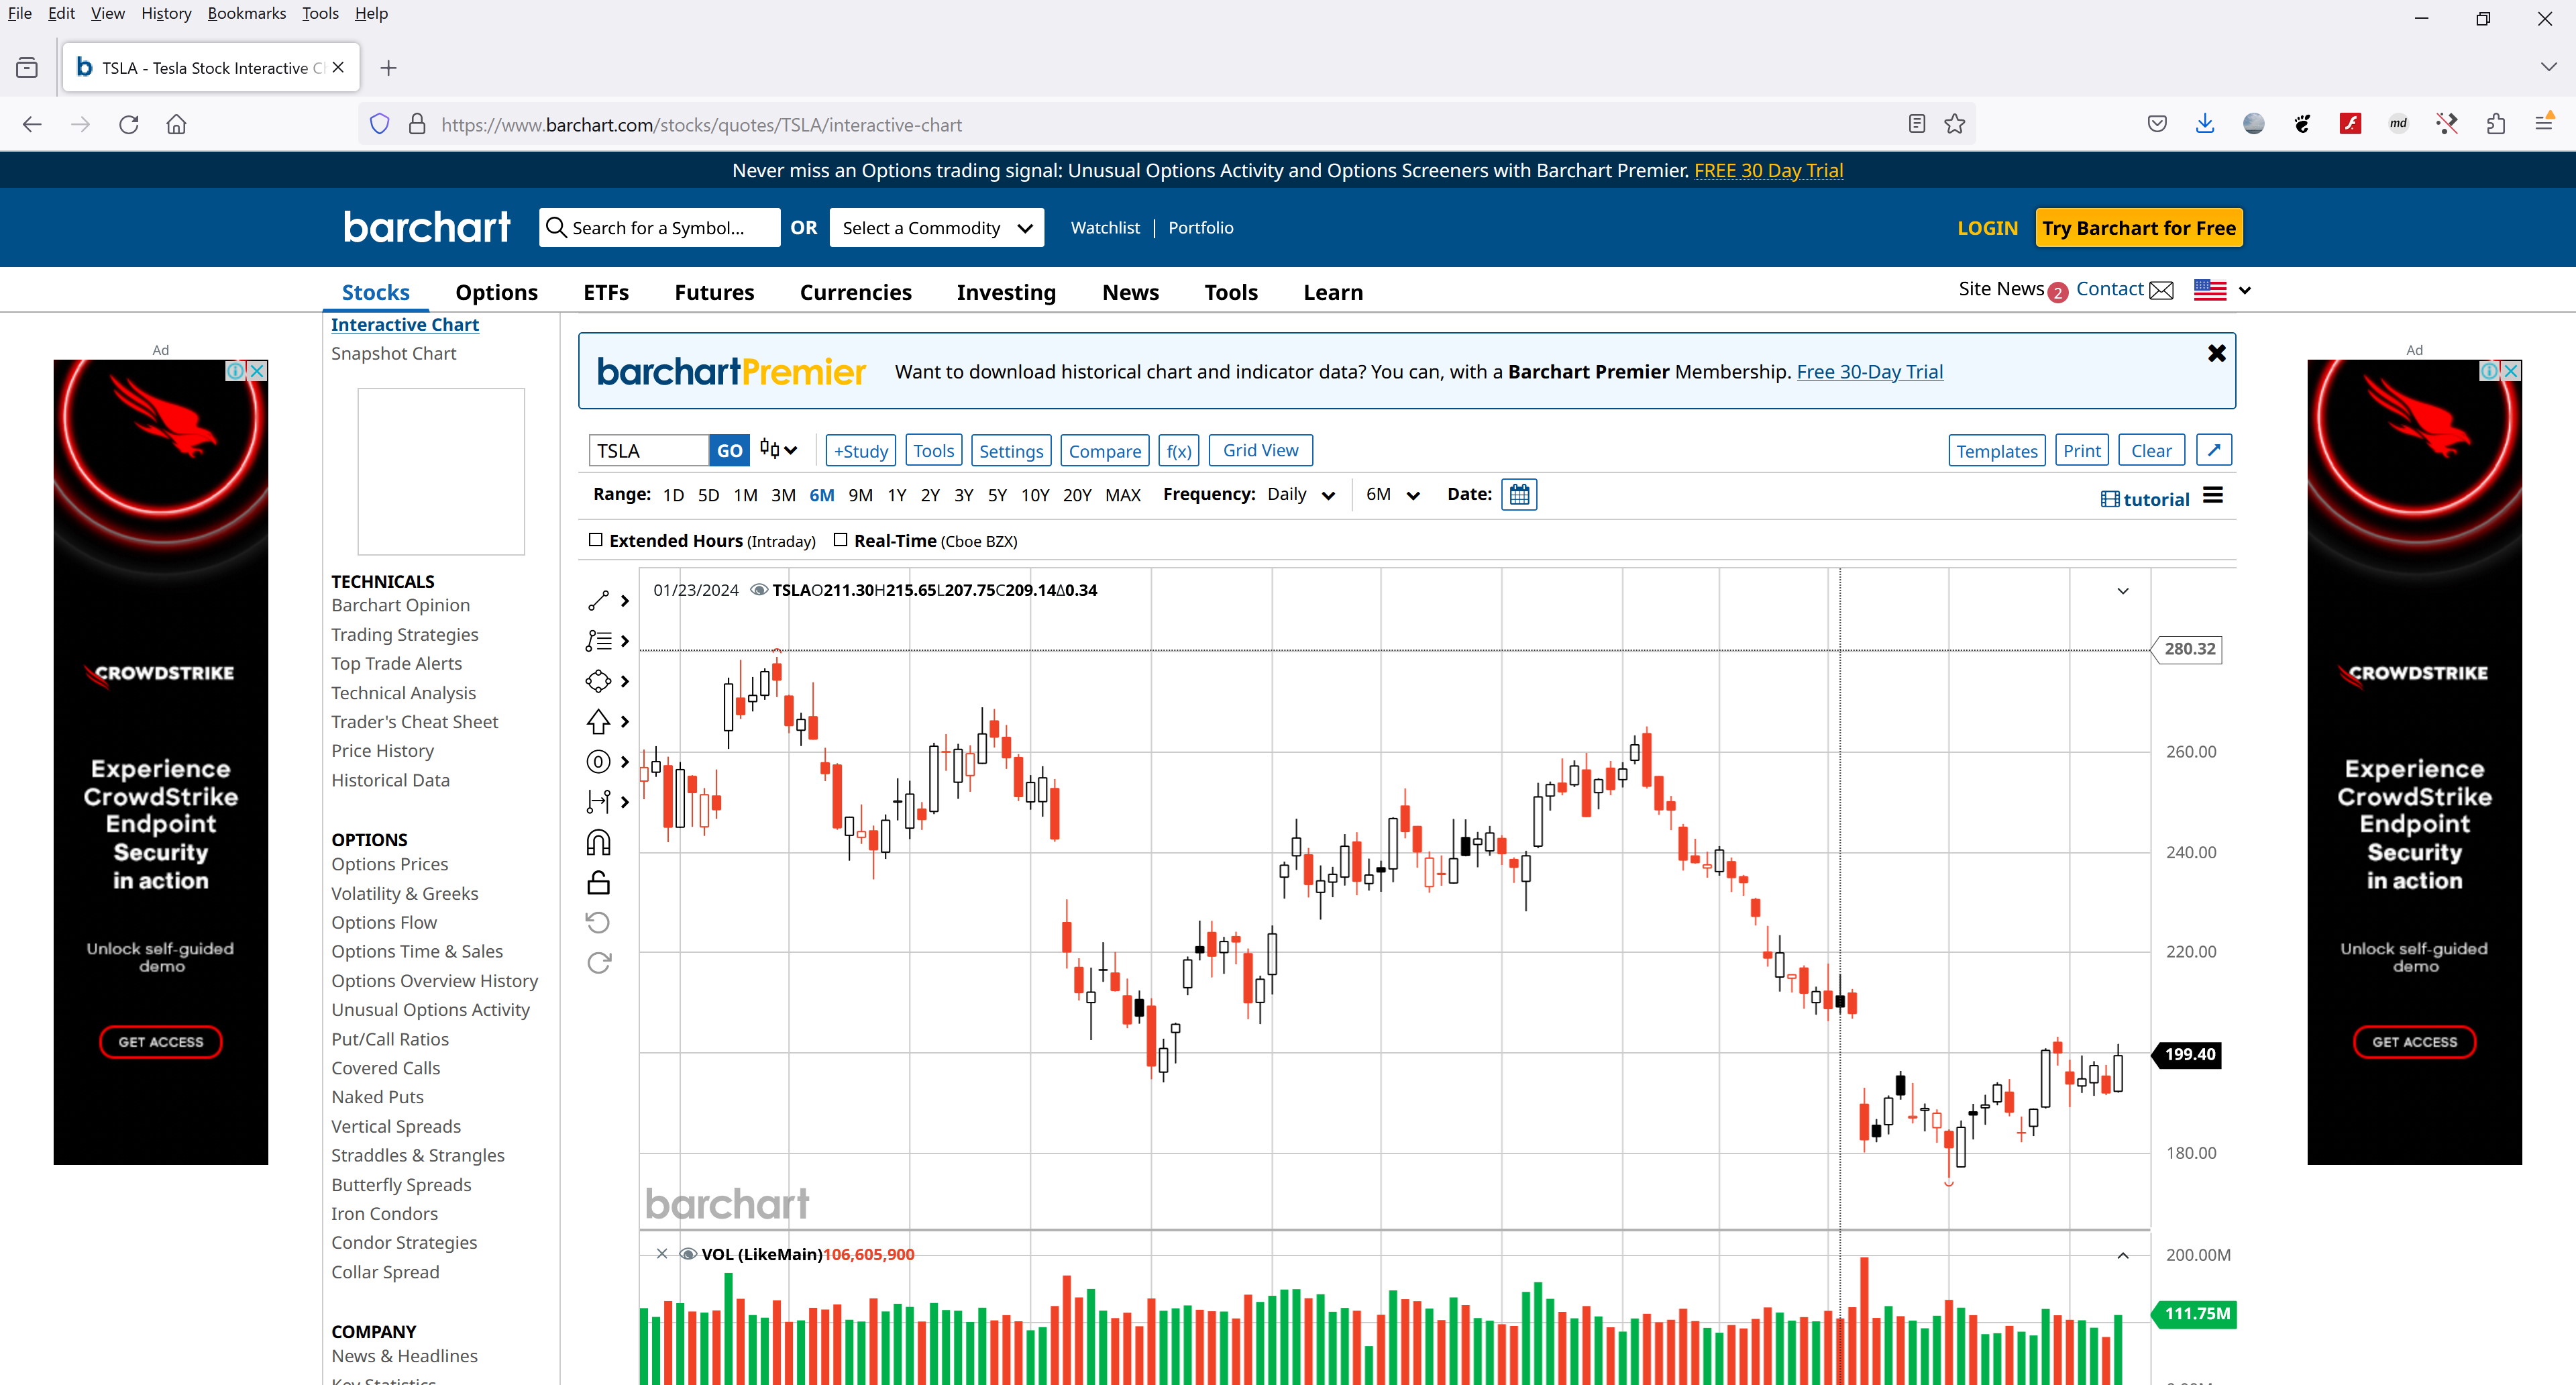Collapse the volume pane chevron
Screen dimensions: 2576x1385
coord(2122,1255)
